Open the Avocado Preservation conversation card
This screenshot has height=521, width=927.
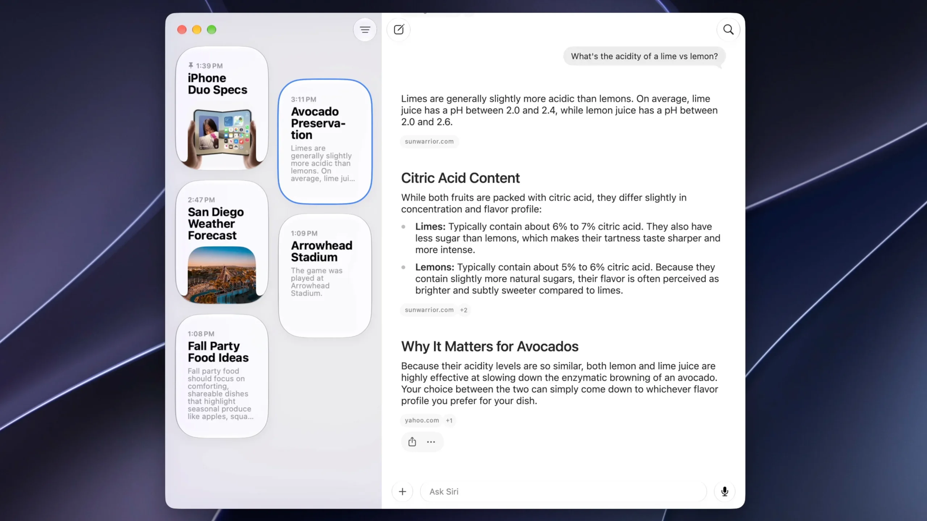pos(325,141)
